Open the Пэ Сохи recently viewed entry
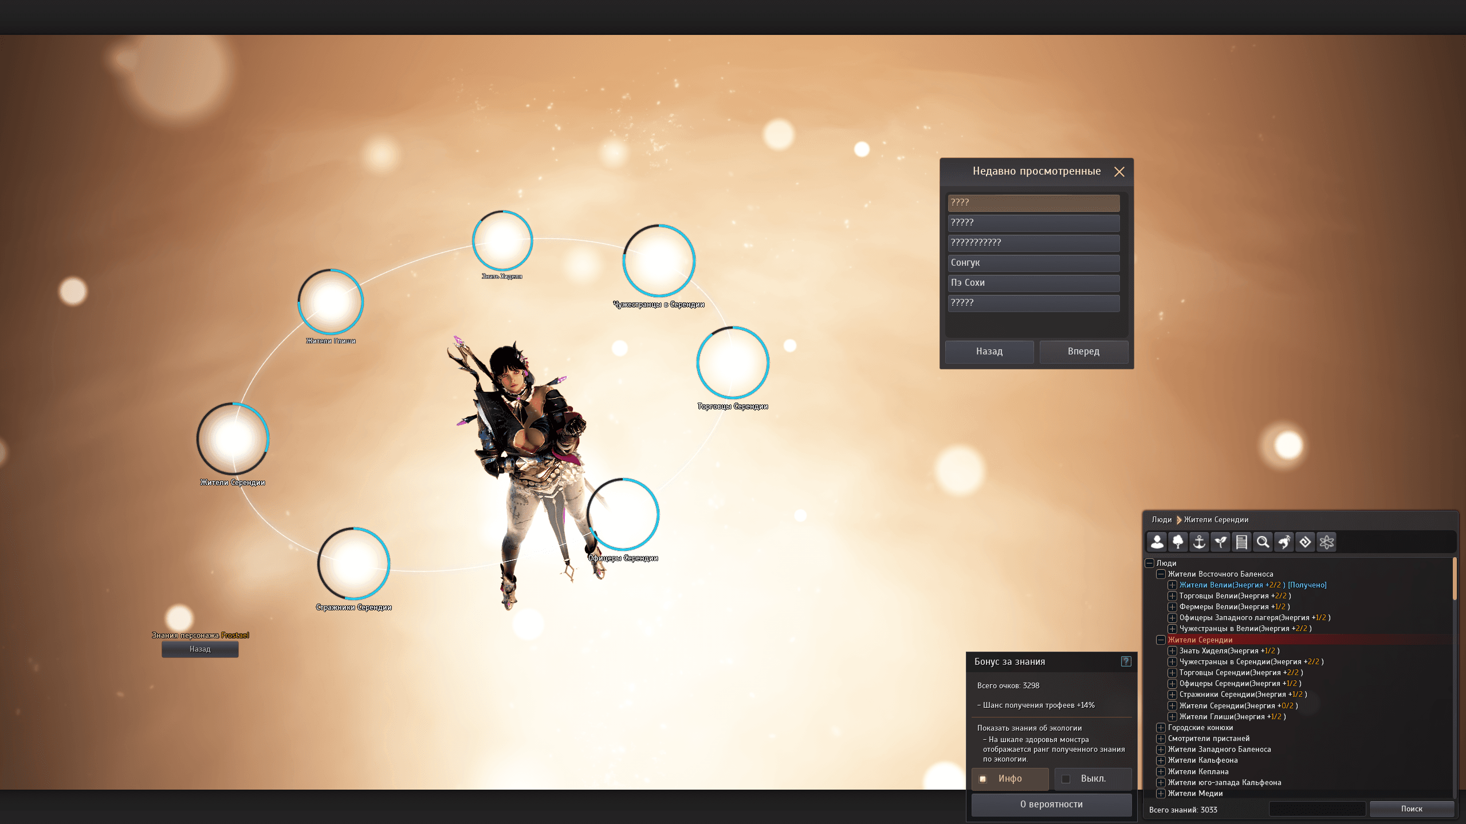The image size is (1466, 824). (1033, 283)
